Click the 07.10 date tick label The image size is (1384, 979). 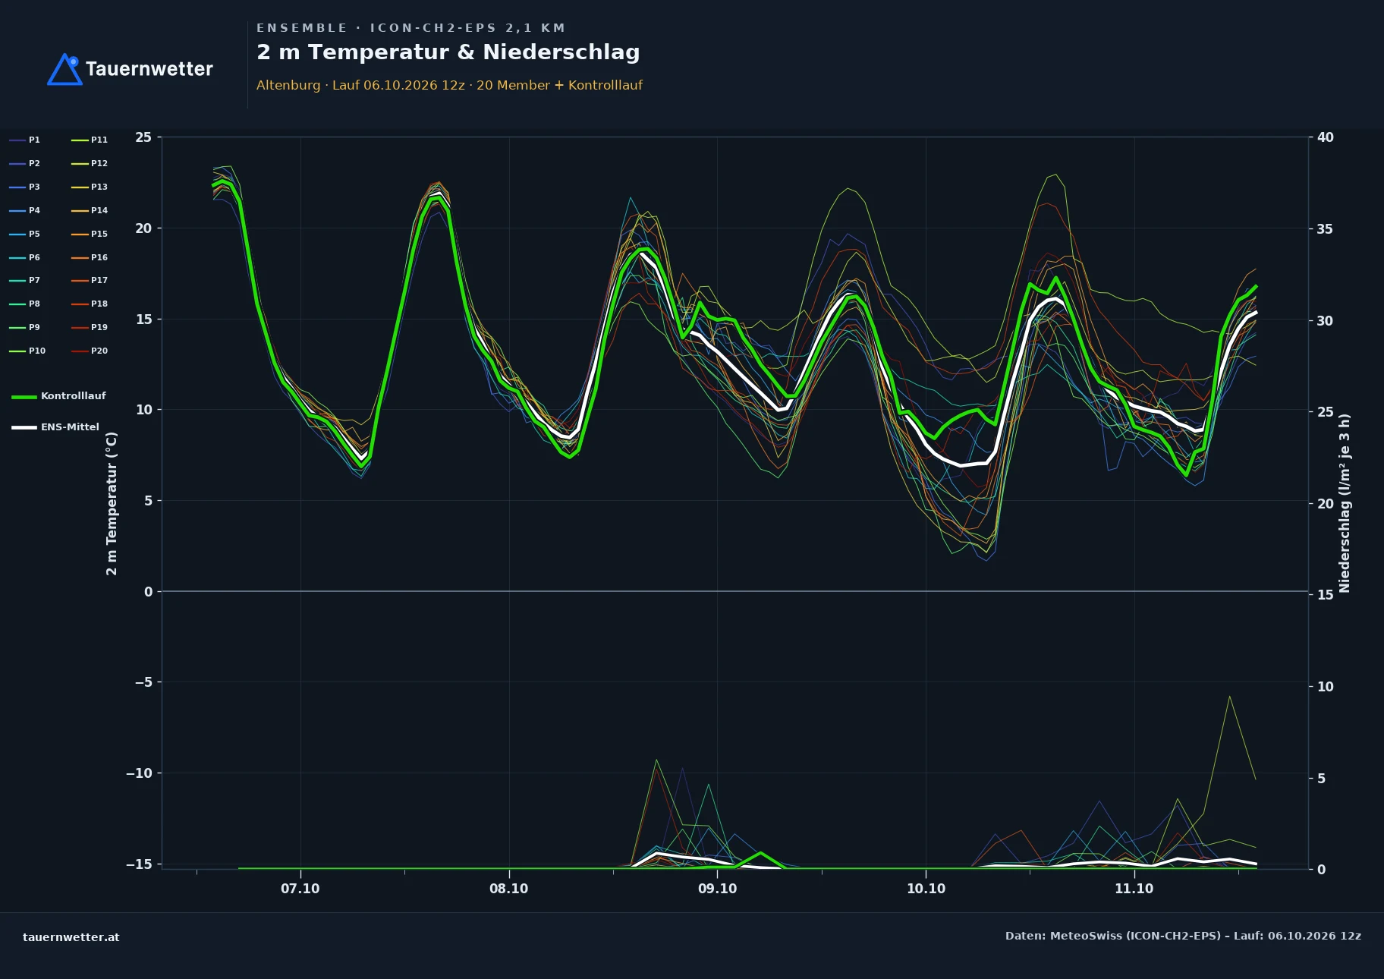click(300, 889)
